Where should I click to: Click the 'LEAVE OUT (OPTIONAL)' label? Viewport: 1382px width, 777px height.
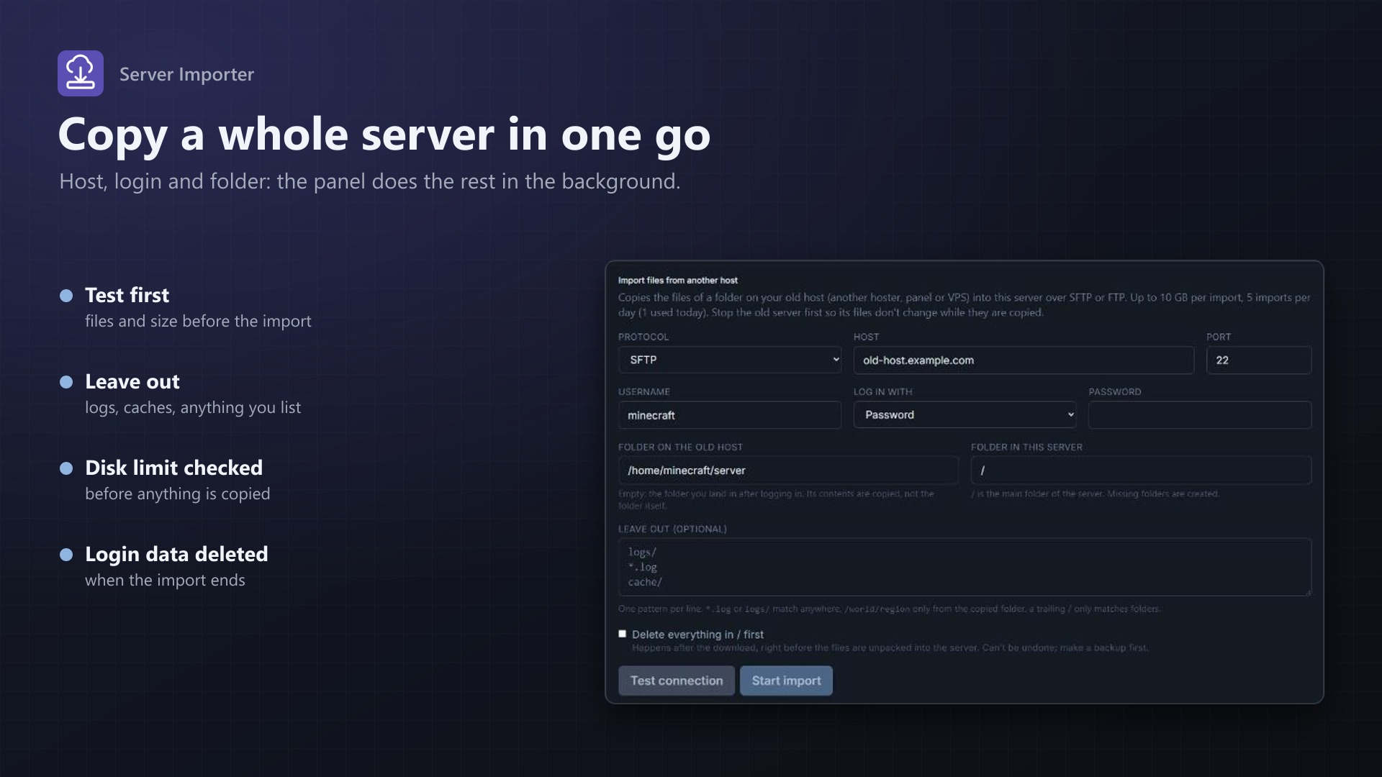(672, 529)
